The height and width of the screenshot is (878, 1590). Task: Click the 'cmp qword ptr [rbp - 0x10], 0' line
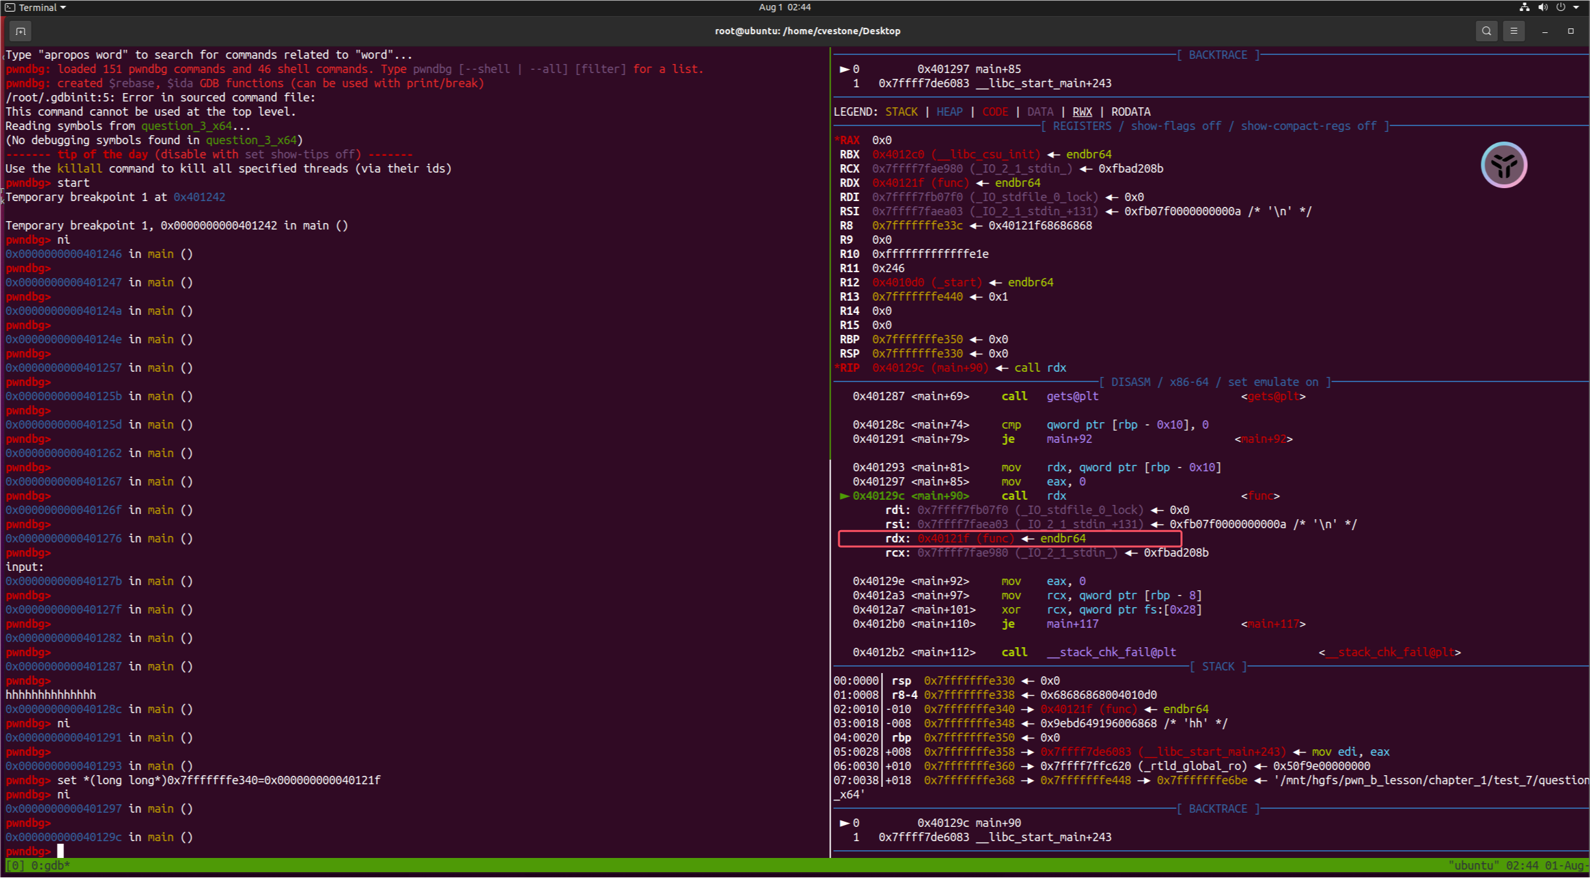[x=1030, y=425]
